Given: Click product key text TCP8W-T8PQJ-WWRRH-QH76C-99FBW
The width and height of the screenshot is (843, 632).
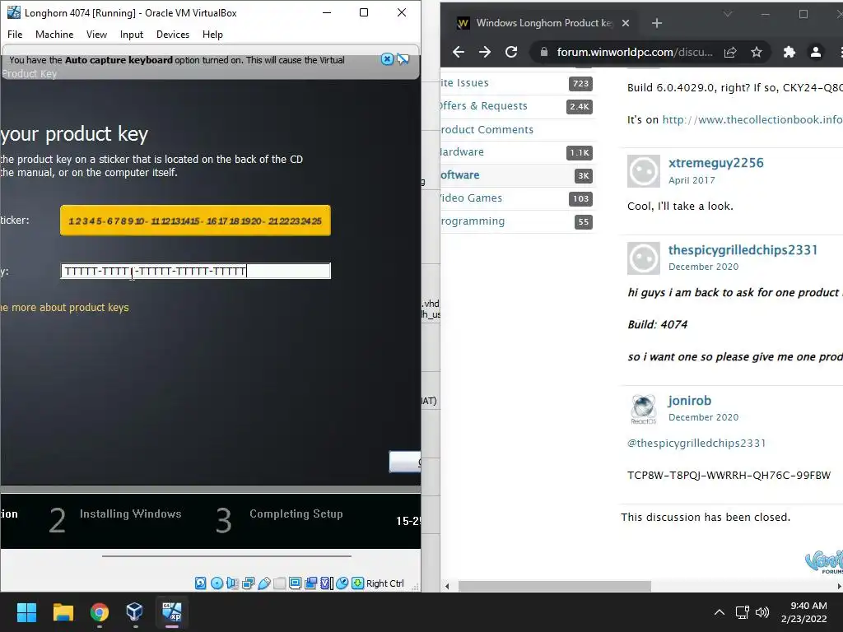Looking at the screenshot, I should (729, 475).
